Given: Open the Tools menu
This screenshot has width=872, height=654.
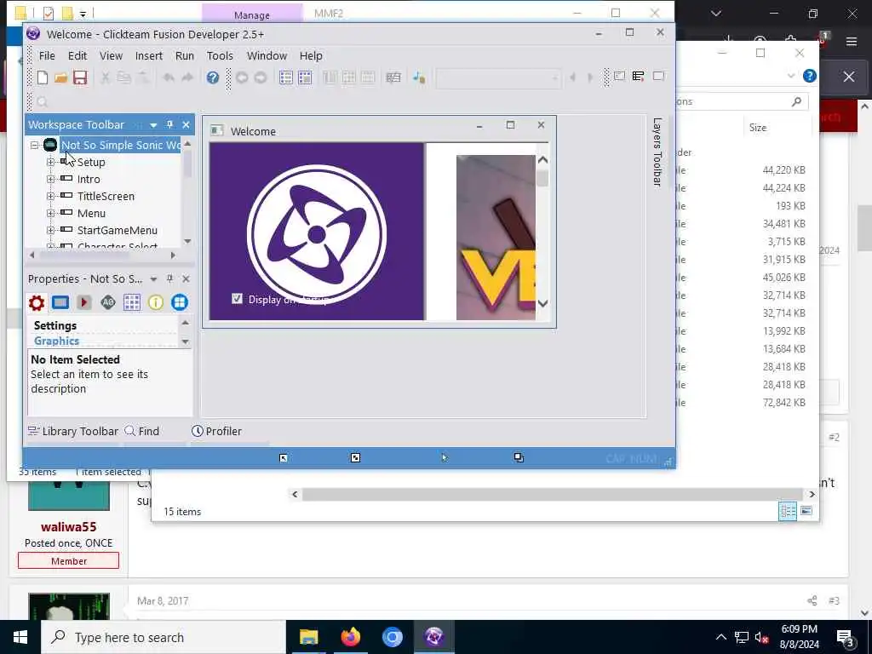Looking at the screenshot, I should pyautogui.click(x=220, y=55).
